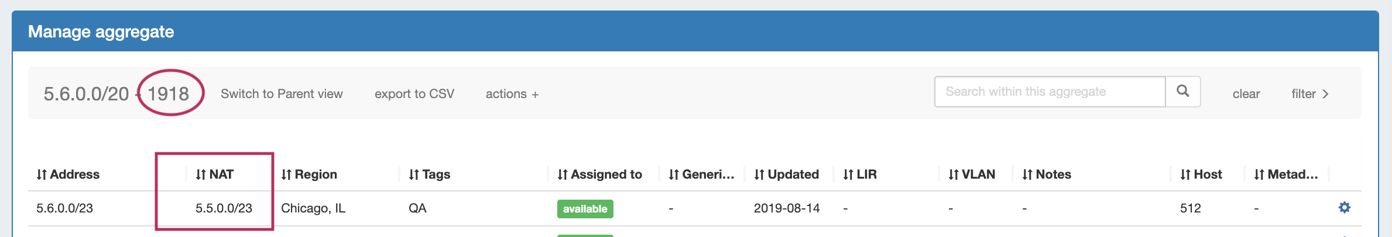Sort table by Notes column
This screenshot has width=1392, height=237.
[x=1047, y=175]
